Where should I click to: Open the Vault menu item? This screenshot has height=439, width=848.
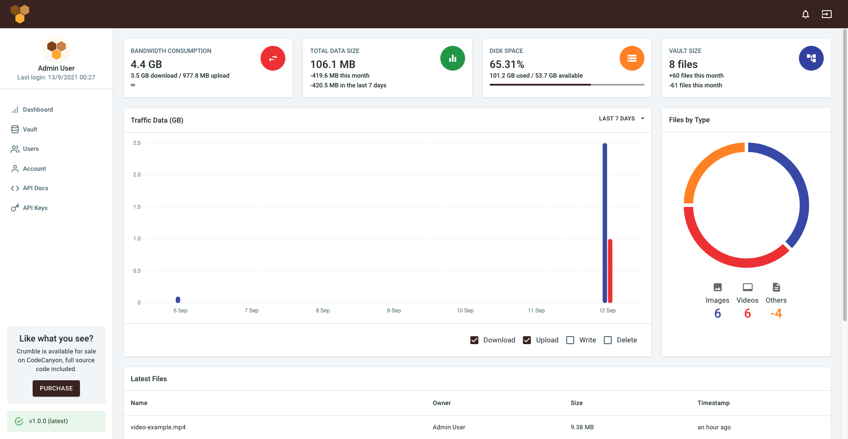[x=30, y=129]
